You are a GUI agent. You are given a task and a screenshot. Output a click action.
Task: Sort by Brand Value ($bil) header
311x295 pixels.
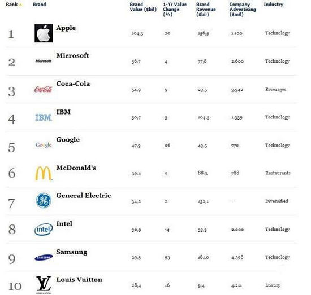point(143,7)
